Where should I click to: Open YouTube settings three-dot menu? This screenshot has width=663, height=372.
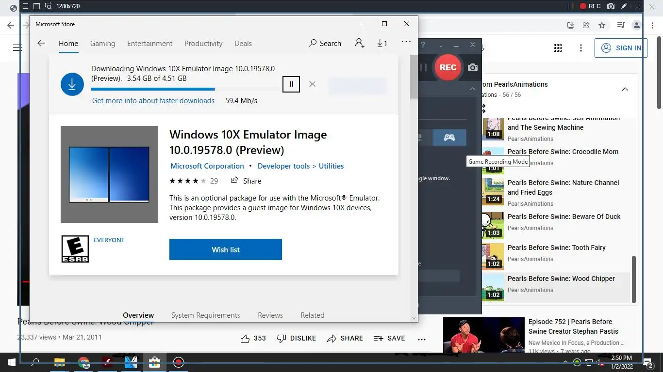[x=581, y=48]
